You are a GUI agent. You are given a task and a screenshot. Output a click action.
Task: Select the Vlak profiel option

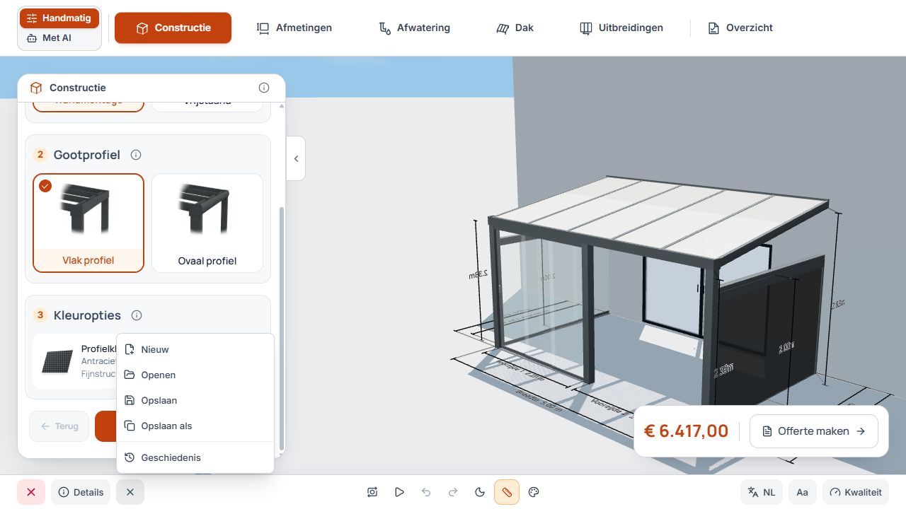(88, 223)
